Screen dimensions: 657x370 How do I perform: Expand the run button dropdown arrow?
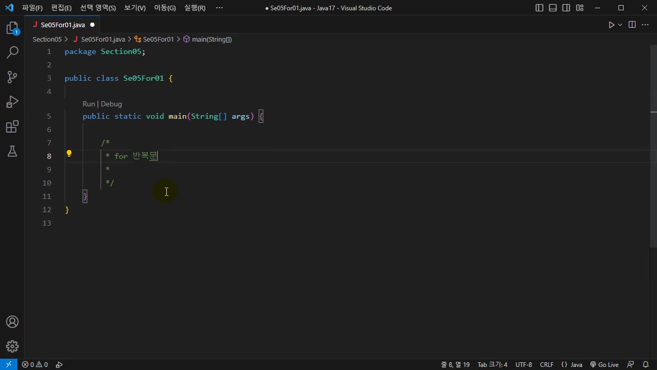coord(620,25)
